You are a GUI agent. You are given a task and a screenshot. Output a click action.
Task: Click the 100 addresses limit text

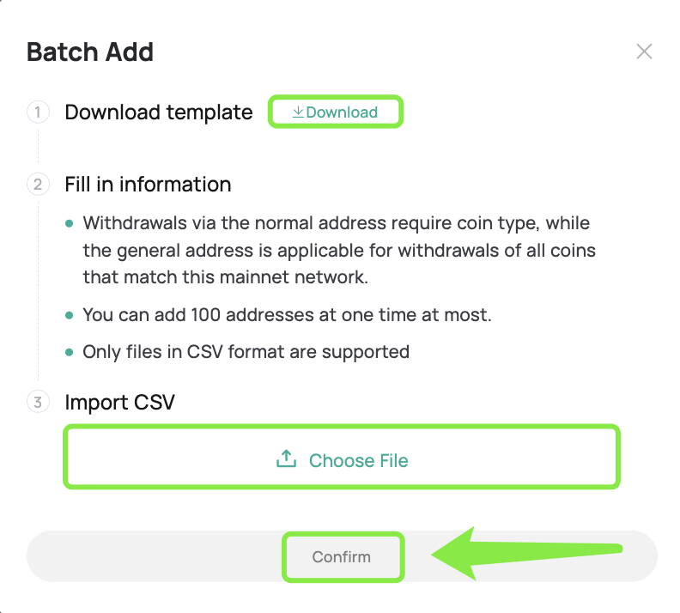[x=287, y=315]
